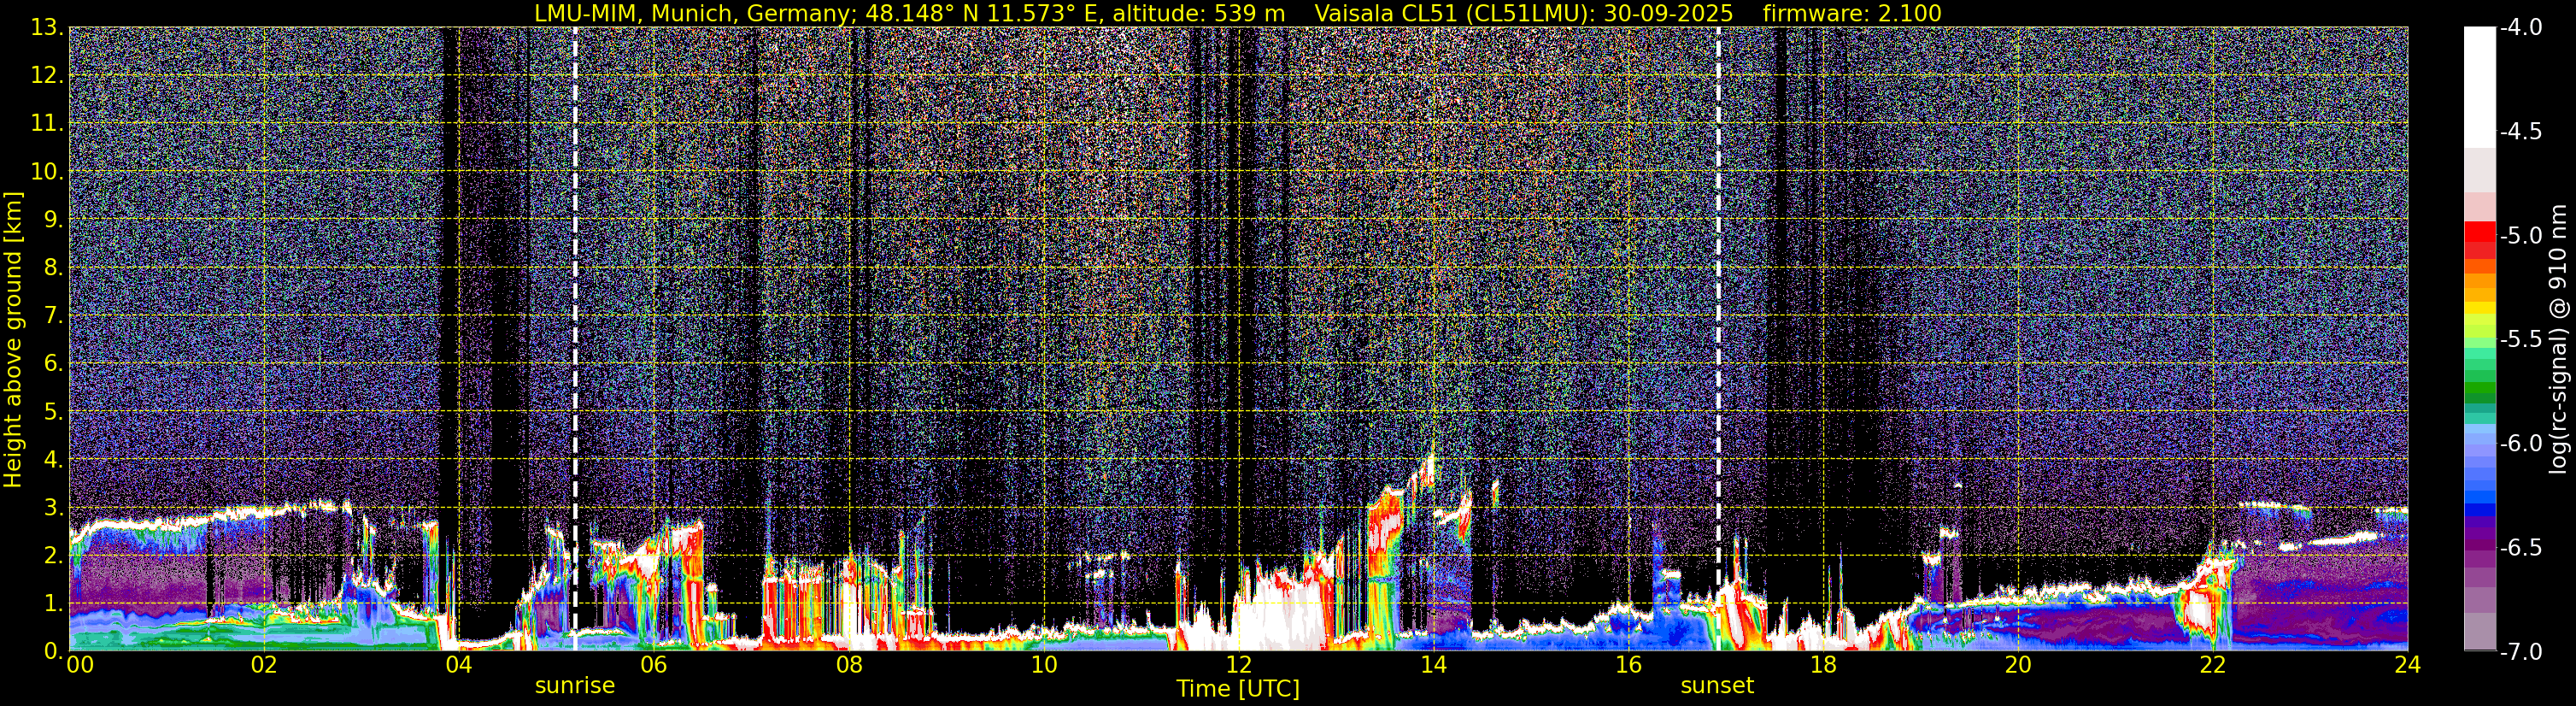2576x706 pixels.
Task: Click the '6.' height axis tick label
Action: pyautogui.click(x=54, y=364)
